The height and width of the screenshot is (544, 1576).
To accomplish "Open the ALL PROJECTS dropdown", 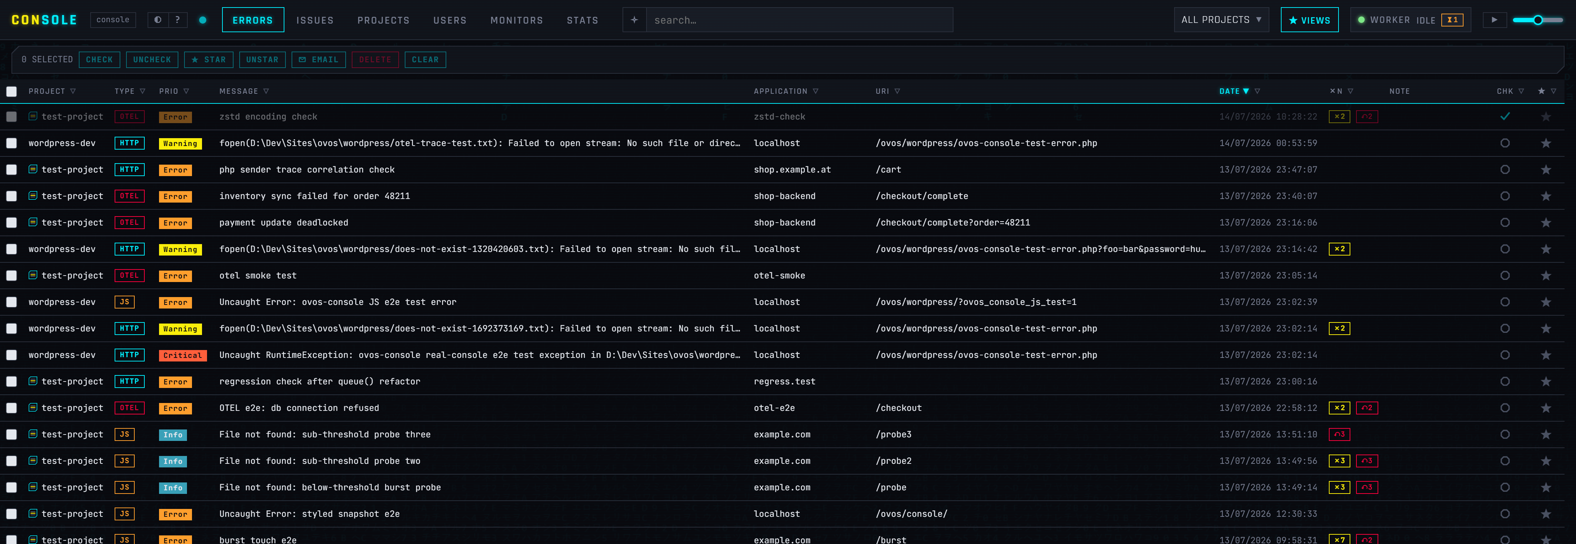I will pos(1221,20).
